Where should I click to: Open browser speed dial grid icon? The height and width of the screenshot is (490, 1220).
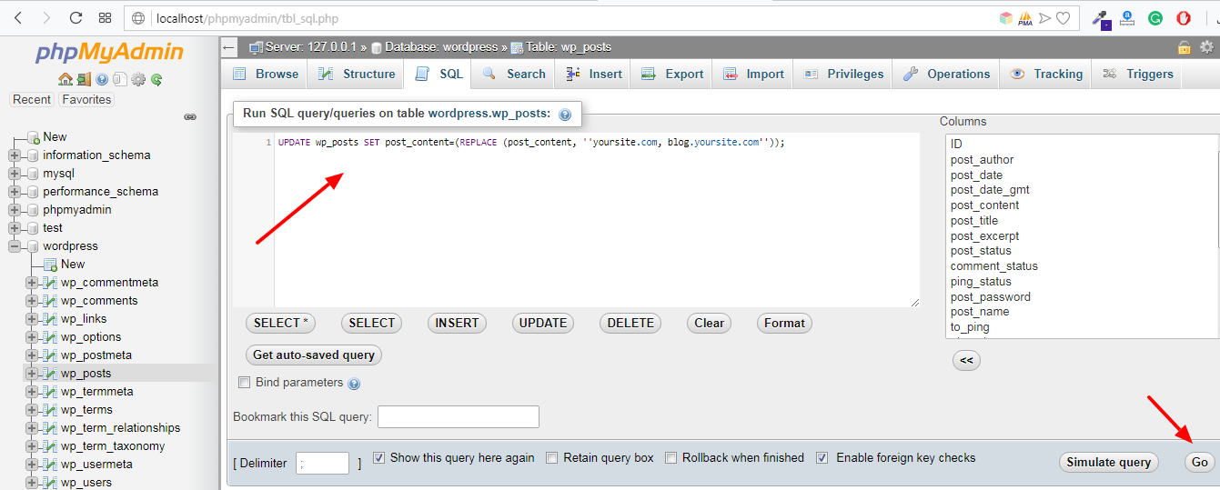tap(105, 17)
